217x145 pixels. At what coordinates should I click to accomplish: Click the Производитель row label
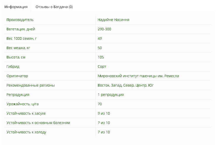(20, 20)
